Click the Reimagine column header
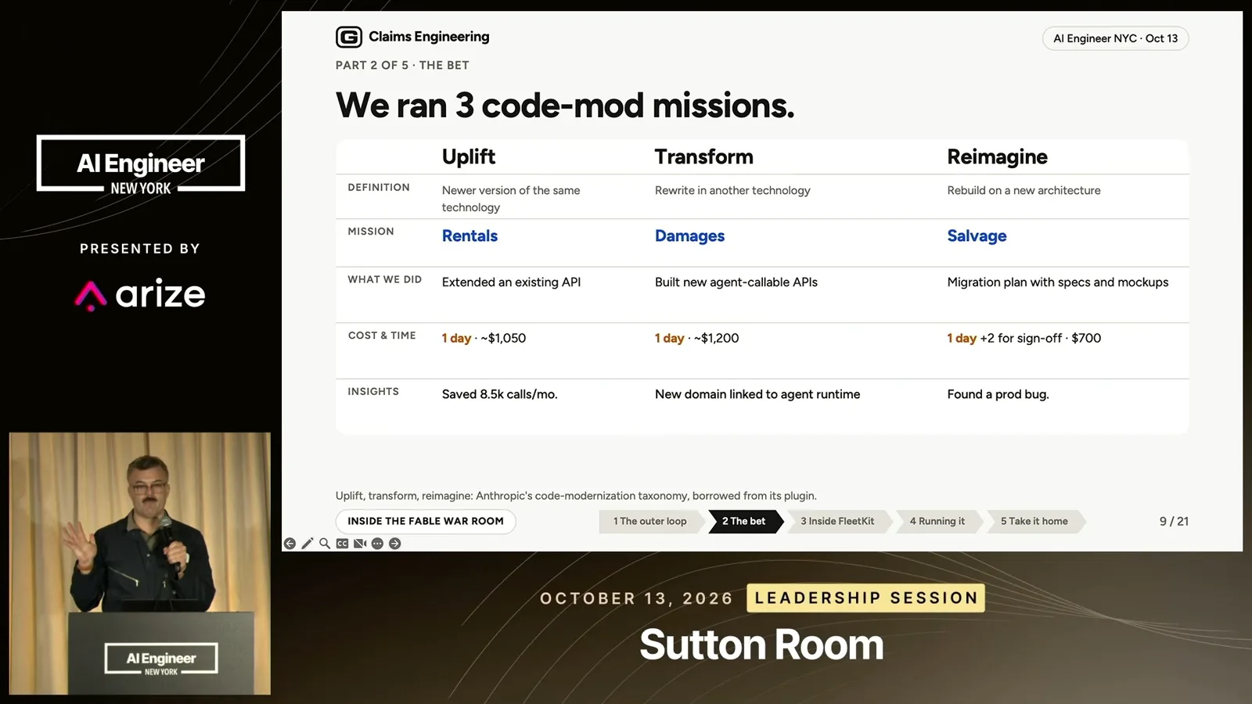1252x704 pixels. [997, 156]
